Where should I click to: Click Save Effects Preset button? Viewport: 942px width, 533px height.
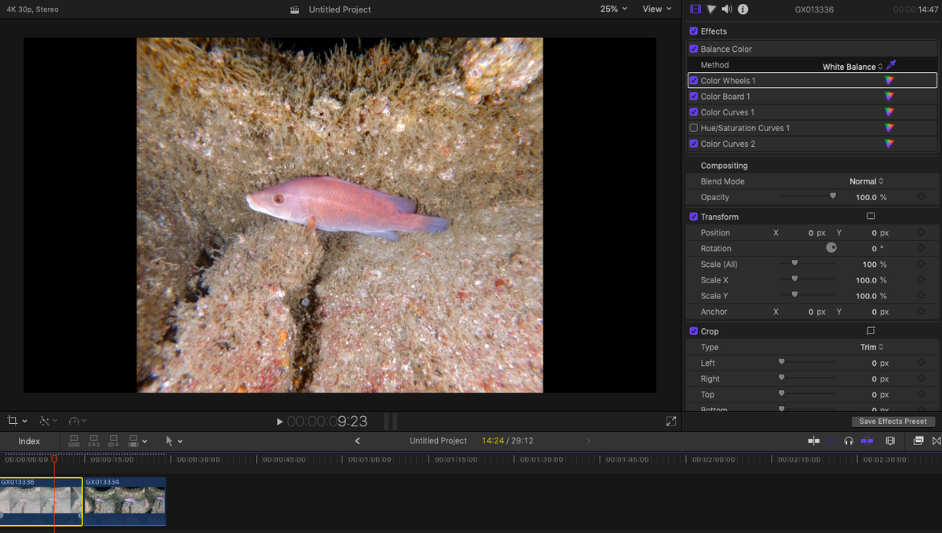point(893,422)
